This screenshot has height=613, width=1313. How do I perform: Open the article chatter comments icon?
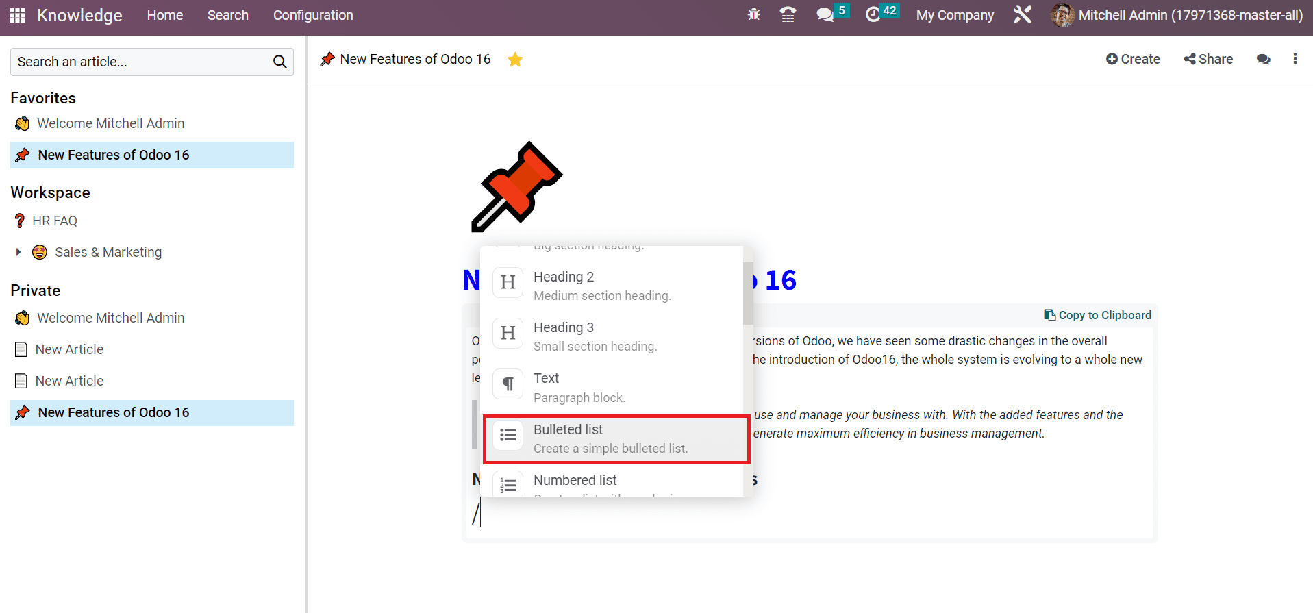(1264, 60)
